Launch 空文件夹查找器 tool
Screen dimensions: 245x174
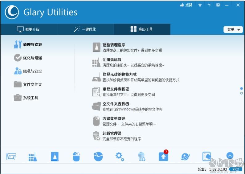pyautogui.click(x=116, y=104)
